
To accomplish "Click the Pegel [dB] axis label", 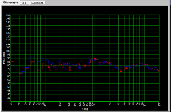I will [x=4, y=58].
